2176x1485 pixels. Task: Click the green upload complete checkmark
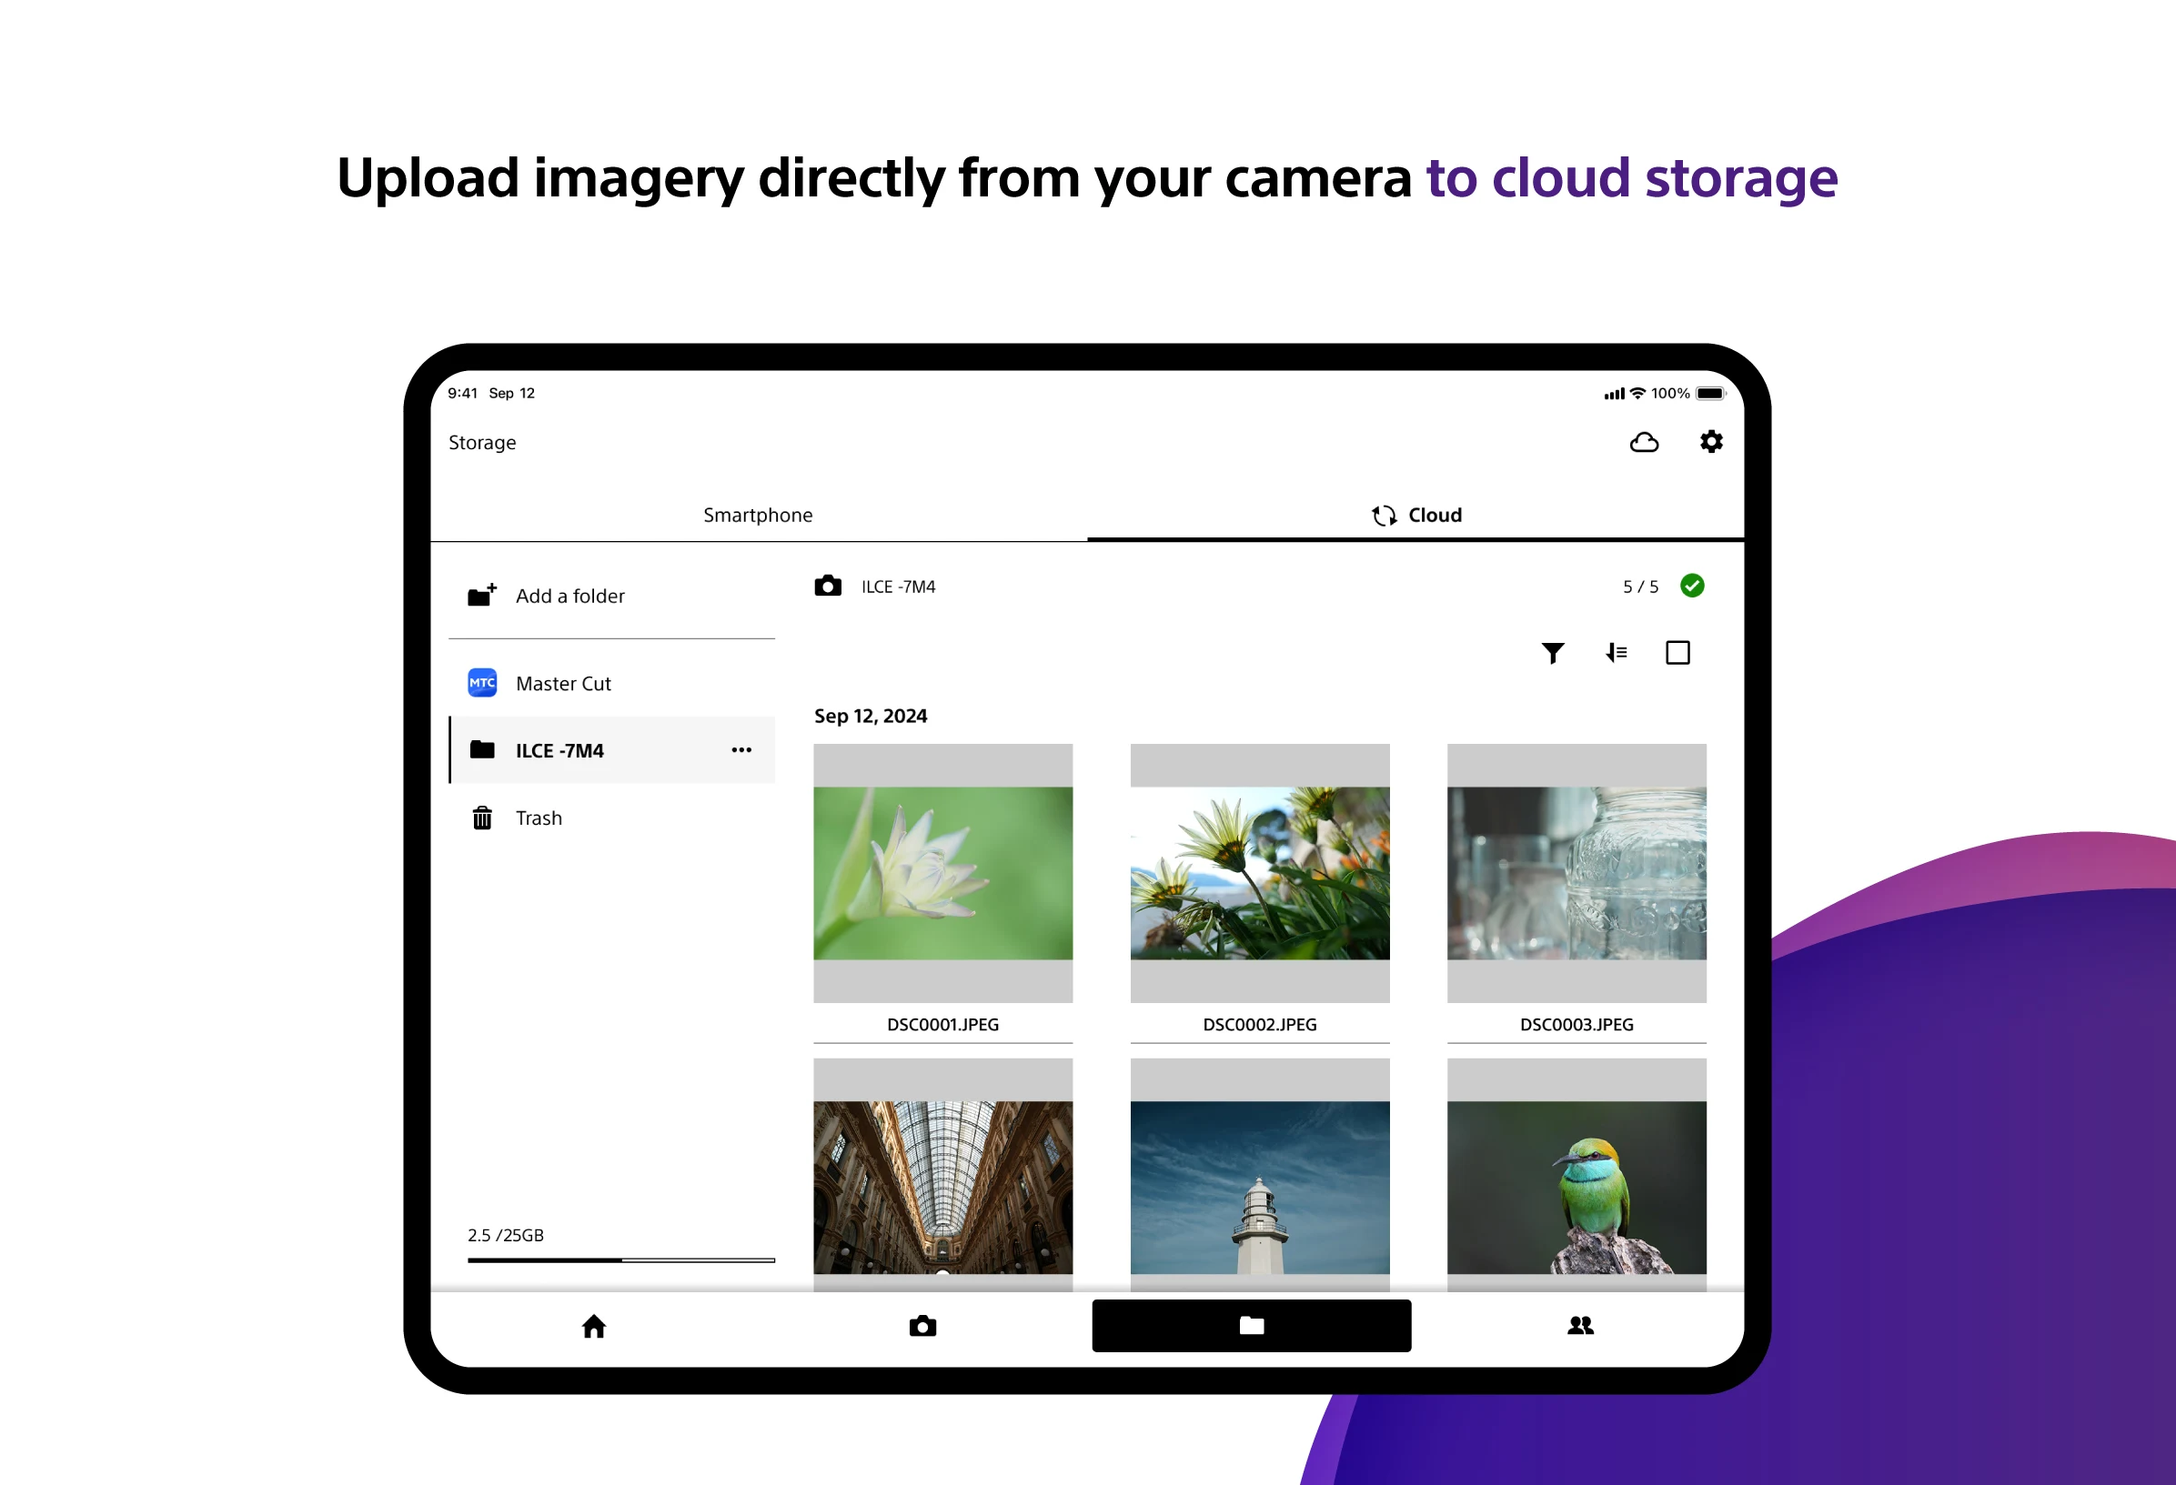point(1692,587)
